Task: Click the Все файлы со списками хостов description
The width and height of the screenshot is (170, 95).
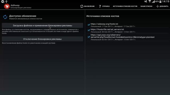Action: click(x=40, y=31)
